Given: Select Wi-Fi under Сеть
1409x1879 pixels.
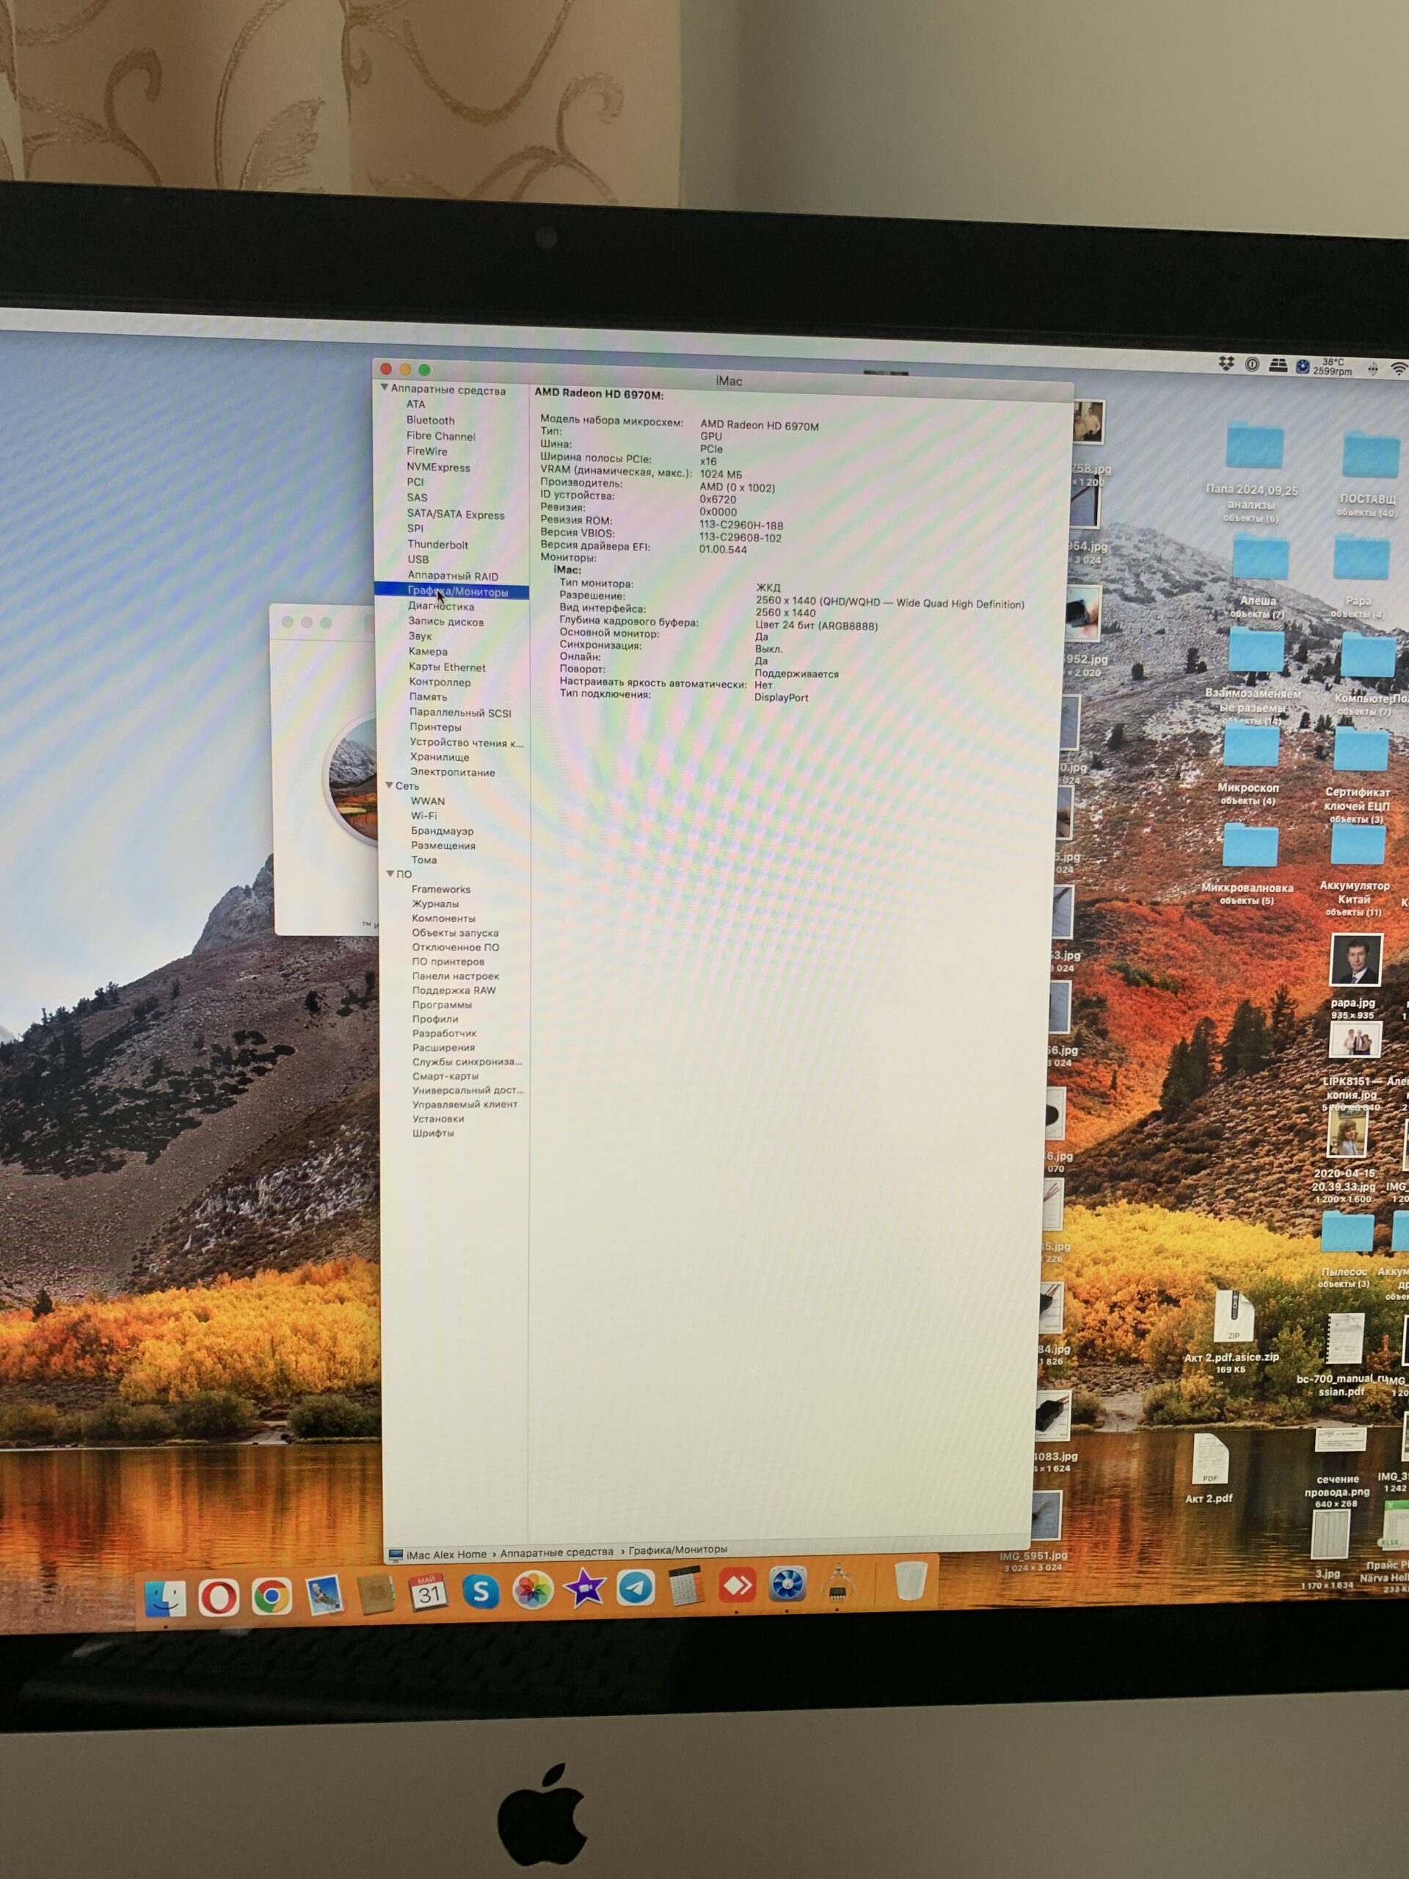Looking at the screenshot, I should click(424, 816).
